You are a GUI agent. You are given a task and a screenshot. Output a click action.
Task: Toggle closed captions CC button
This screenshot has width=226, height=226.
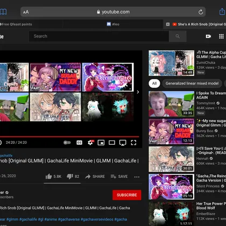[79, 143]
